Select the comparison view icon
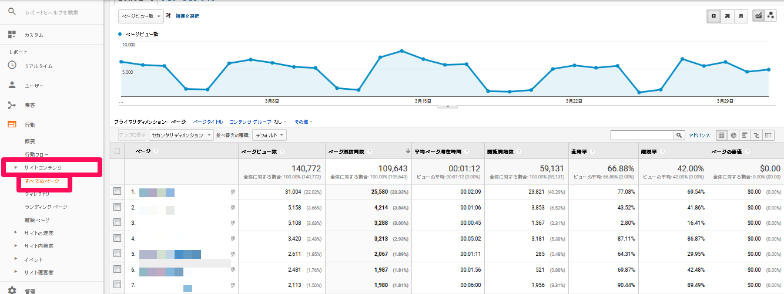Viewport: 784px width, 294px height. pyautogui.click(x=756, y=135)
